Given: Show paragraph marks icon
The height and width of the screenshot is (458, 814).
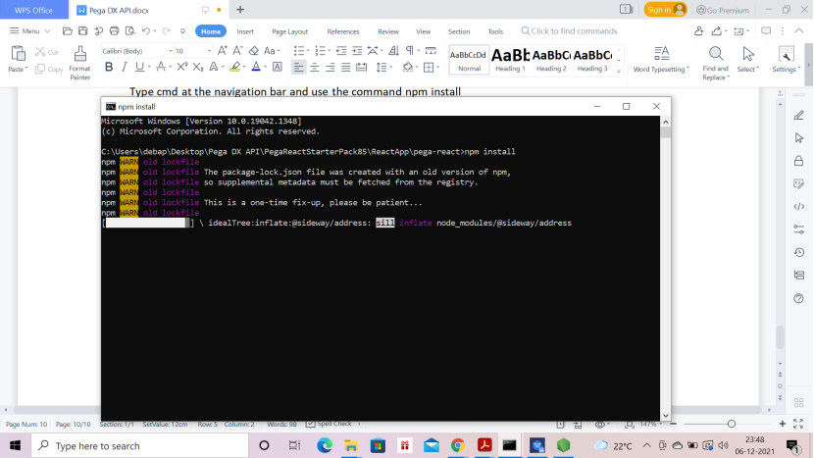Looking at the screenshot, I should pyautogui.click(x=410, y=50).
